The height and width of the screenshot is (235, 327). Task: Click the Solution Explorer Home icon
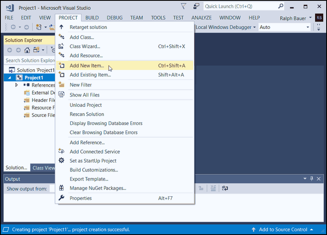pyautogui.click(x=27, y=50)
